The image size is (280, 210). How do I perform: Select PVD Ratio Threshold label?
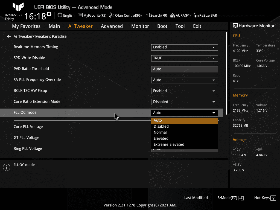[x=31, y=69]
